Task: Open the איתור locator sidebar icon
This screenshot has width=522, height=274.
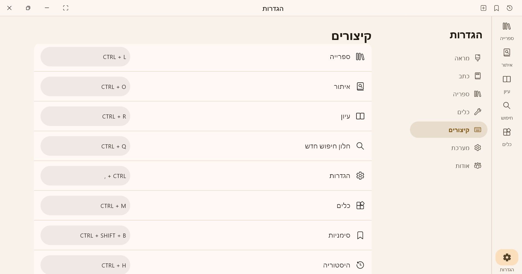Action: 507,57
